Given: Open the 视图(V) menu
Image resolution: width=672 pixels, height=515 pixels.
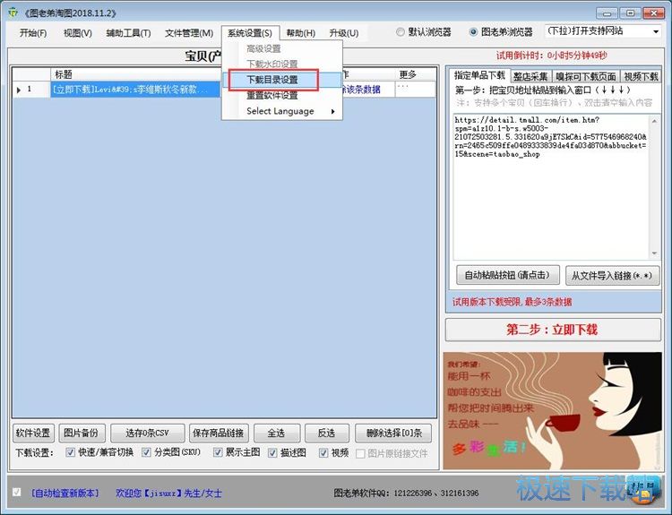Looking at the screenshot, I should 78,33.
